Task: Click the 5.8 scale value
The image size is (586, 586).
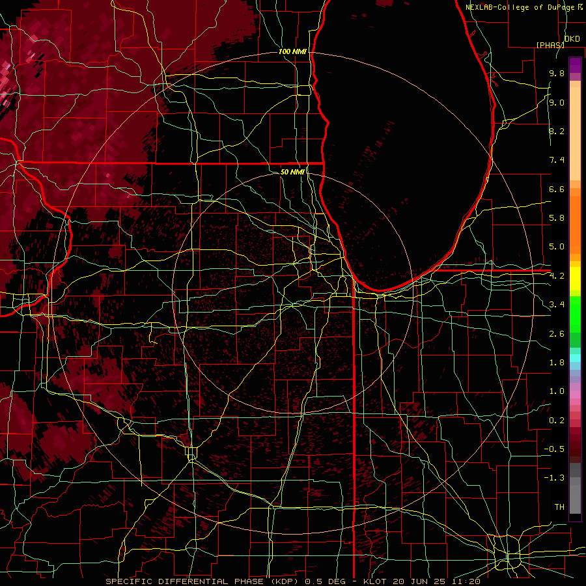Action: tap(557, 218)
